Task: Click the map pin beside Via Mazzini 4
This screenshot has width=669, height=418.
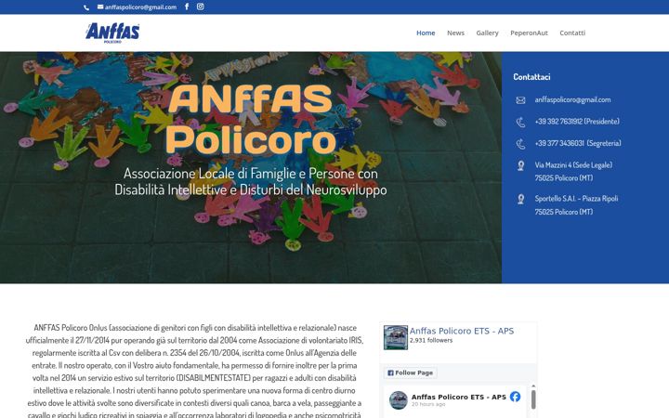Action: (520, 165)
